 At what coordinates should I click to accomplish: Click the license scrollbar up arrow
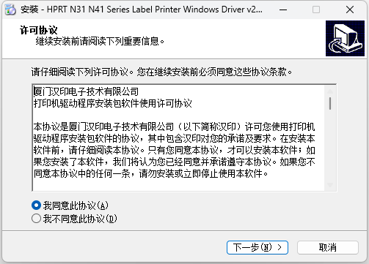click(x=330, y=91)
